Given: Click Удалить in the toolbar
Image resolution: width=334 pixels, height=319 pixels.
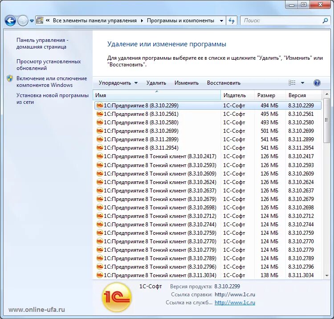Looking at the screenshot, I should point(156,83).
